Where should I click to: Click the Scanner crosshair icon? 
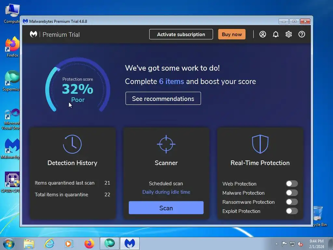click(166, 144)
